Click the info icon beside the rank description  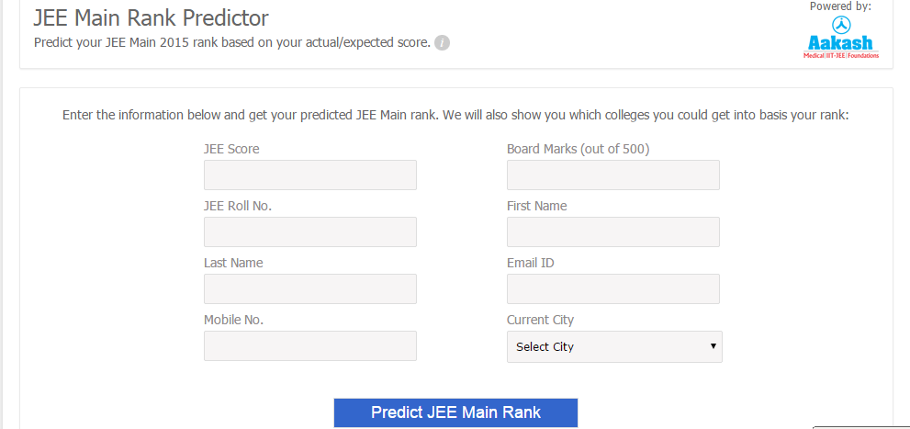coord(442,43)
